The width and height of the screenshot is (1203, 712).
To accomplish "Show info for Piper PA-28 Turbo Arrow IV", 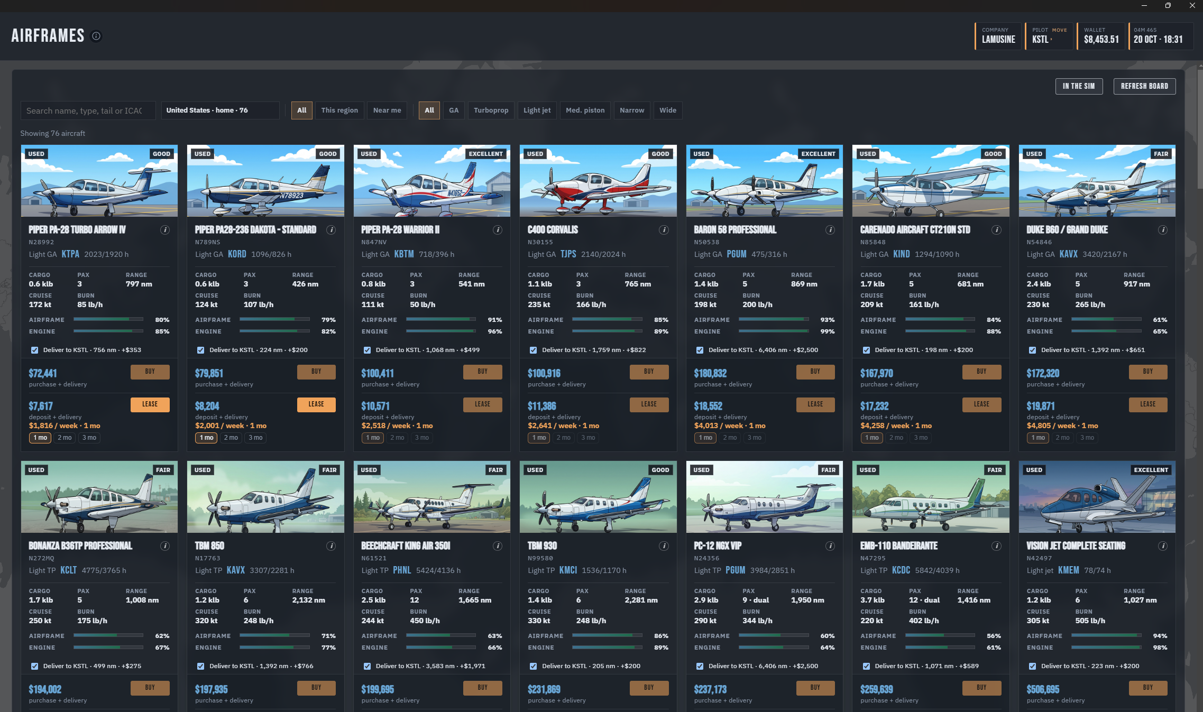I will (x=165, y=230).
